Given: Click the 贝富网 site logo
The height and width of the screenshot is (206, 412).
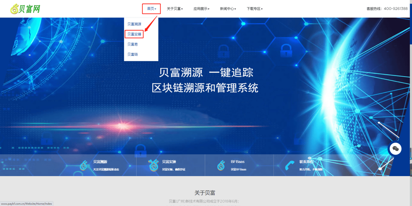Looking at the screenshot, I should click(24, 8).
